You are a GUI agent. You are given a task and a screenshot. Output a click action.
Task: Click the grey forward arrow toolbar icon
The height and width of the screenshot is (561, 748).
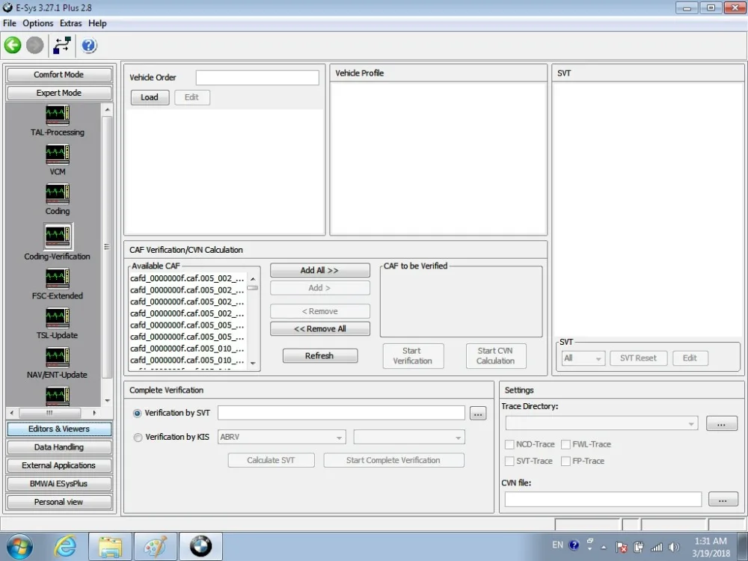[x=35, y=46]
